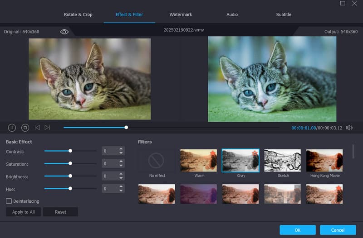The width and height of the screenshot is (363, 238).
Task: Jump to next frame
Action: pos(47,128)
